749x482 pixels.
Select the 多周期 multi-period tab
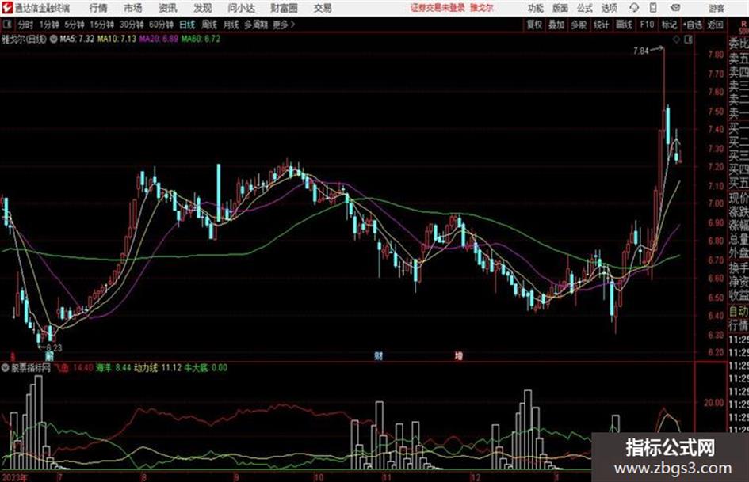coord(257,25)
